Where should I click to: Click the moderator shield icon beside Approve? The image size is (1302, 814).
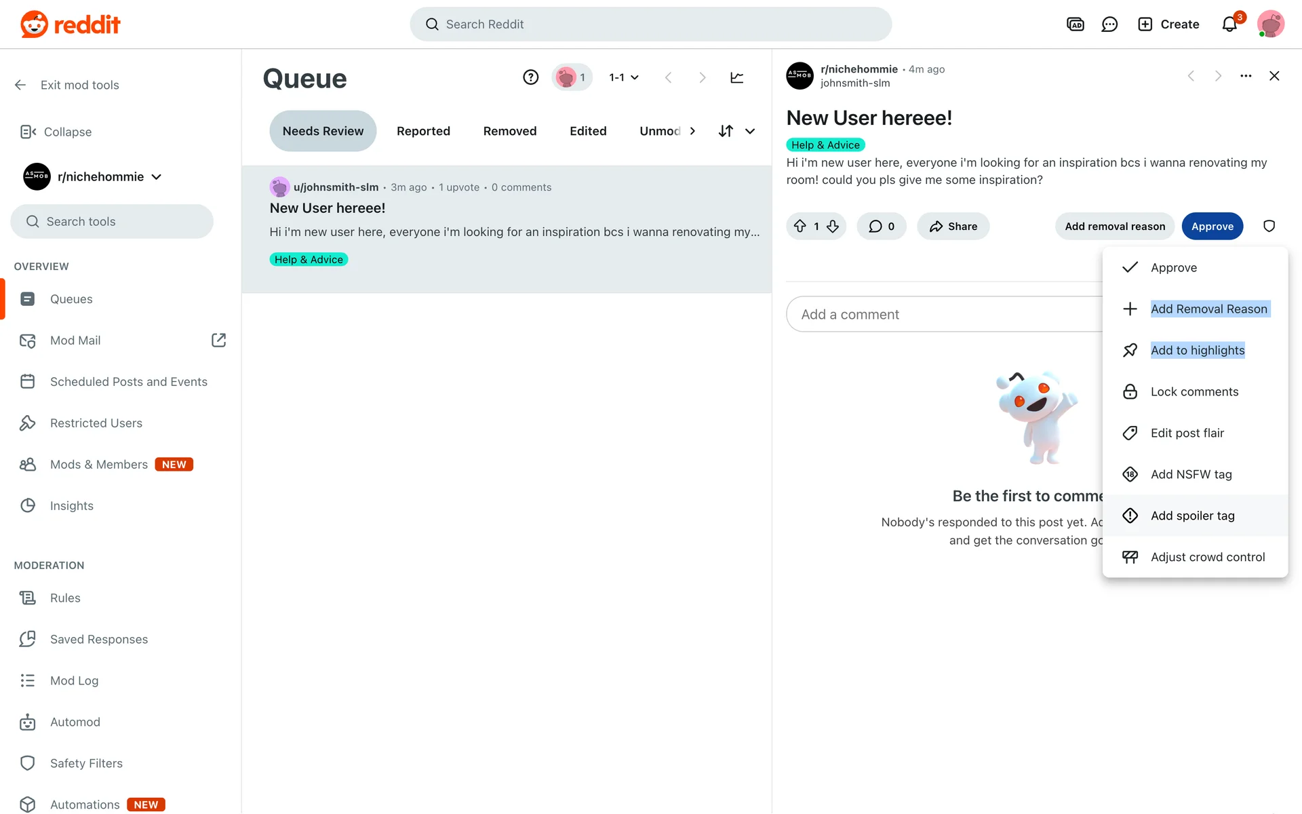tap(1269, 226)
